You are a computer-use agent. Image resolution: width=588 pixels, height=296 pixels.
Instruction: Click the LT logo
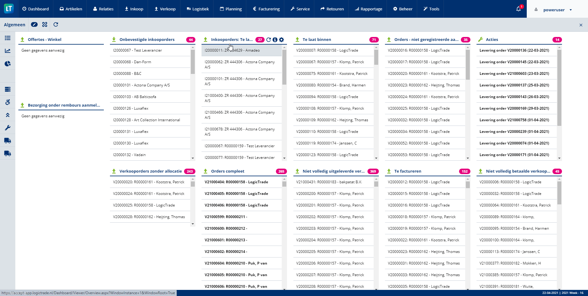pyautogui.click(x=9, y=9)
